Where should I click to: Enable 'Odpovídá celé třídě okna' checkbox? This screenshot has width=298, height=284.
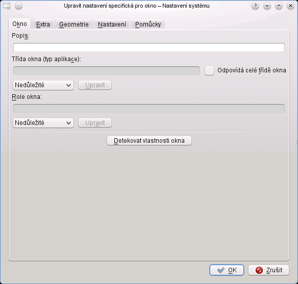(209, 71)
